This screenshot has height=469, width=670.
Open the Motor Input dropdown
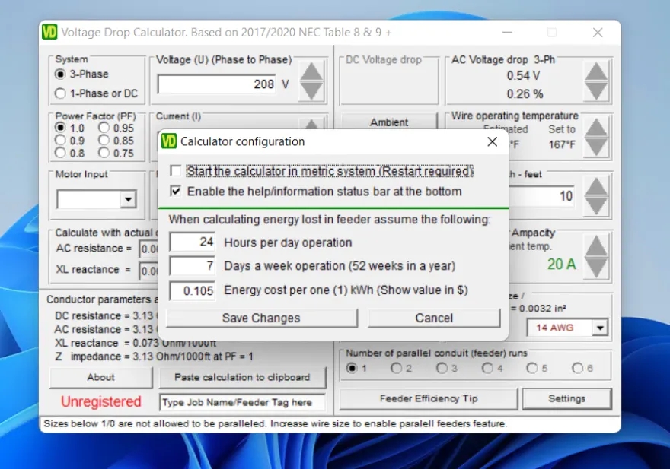(128, 199)
